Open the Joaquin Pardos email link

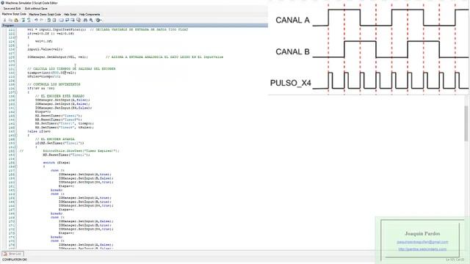(x=422, y=242)
